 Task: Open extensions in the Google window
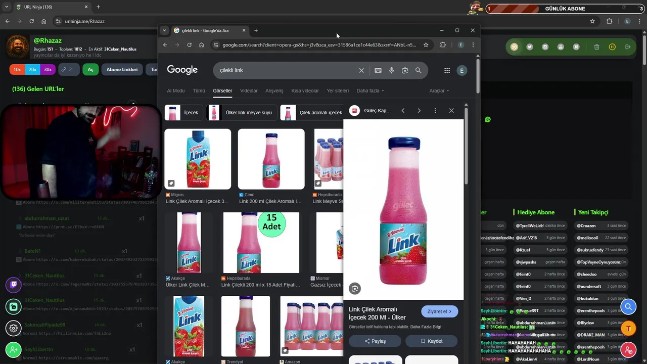click(443, 45)
